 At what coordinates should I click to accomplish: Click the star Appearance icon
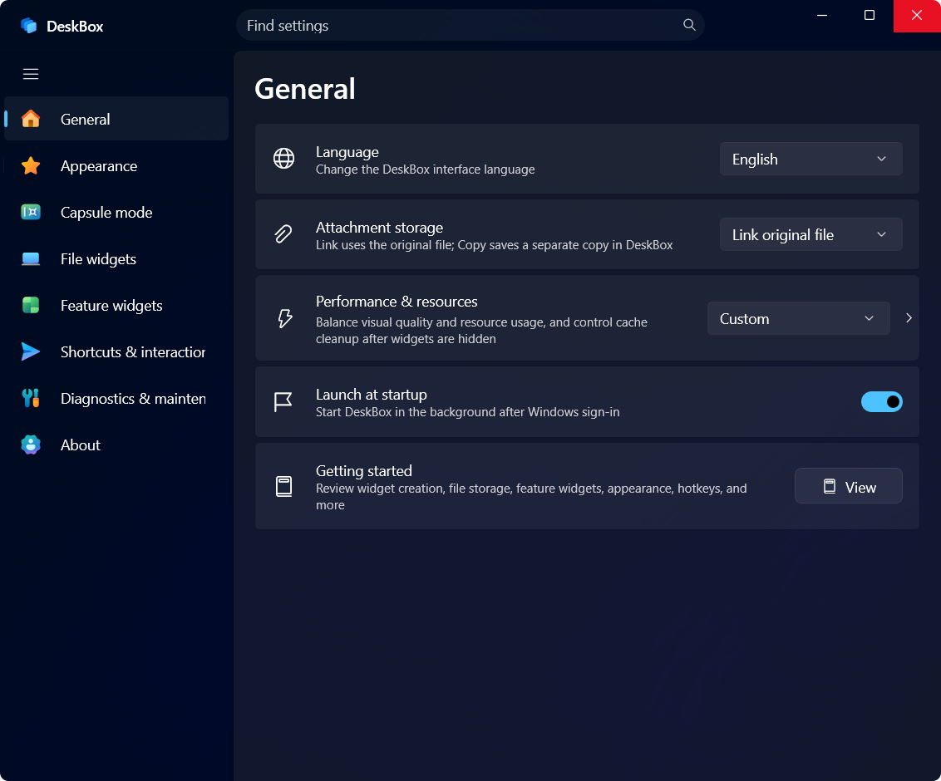pos(31,165)
